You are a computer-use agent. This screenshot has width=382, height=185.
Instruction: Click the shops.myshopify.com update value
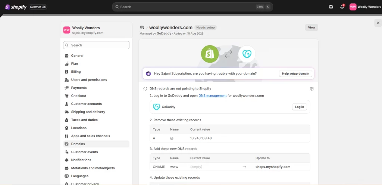pos(273,167)
